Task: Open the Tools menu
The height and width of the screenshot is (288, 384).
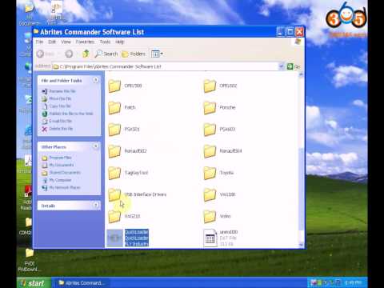Action: click(x=105, y=42)
